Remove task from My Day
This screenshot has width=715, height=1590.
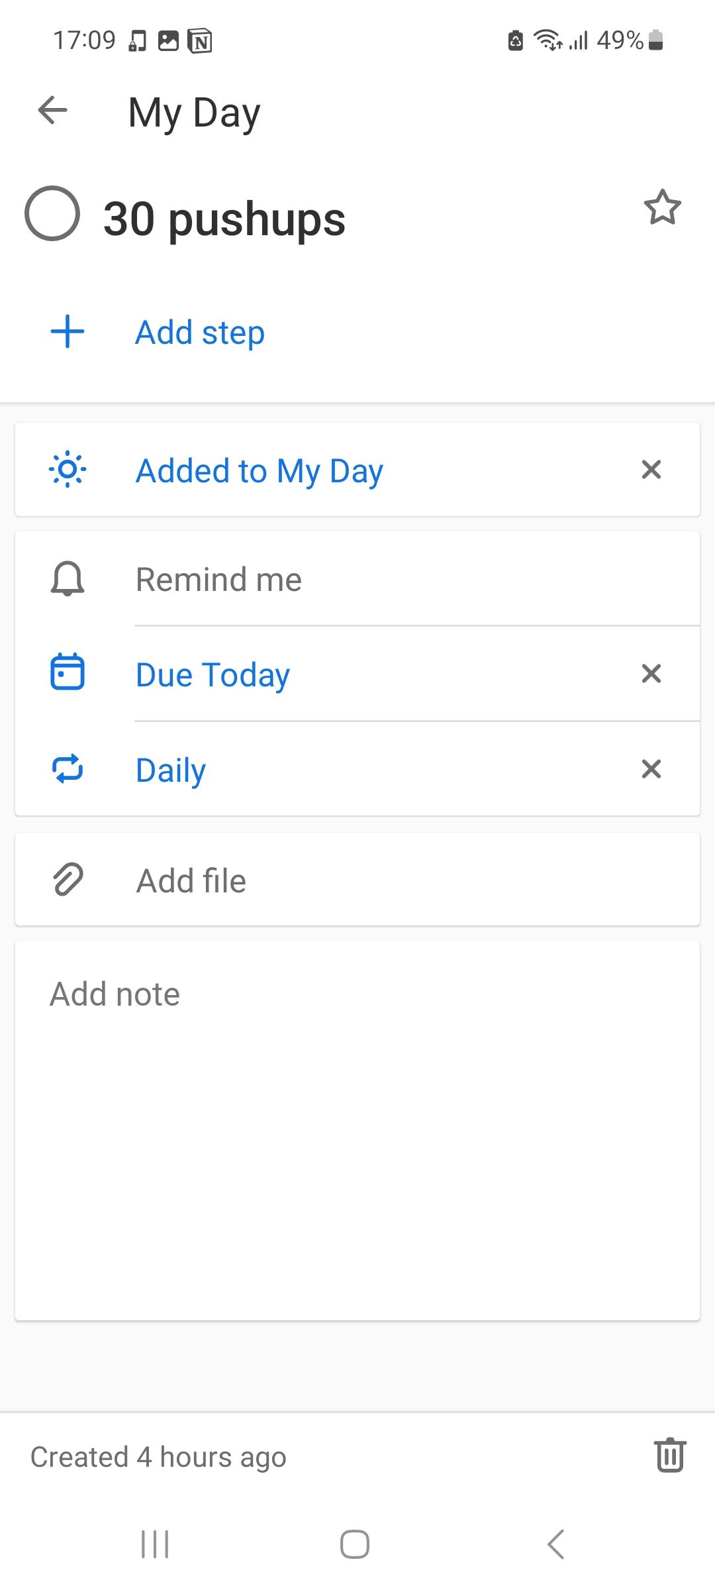[x=651, y=470]
